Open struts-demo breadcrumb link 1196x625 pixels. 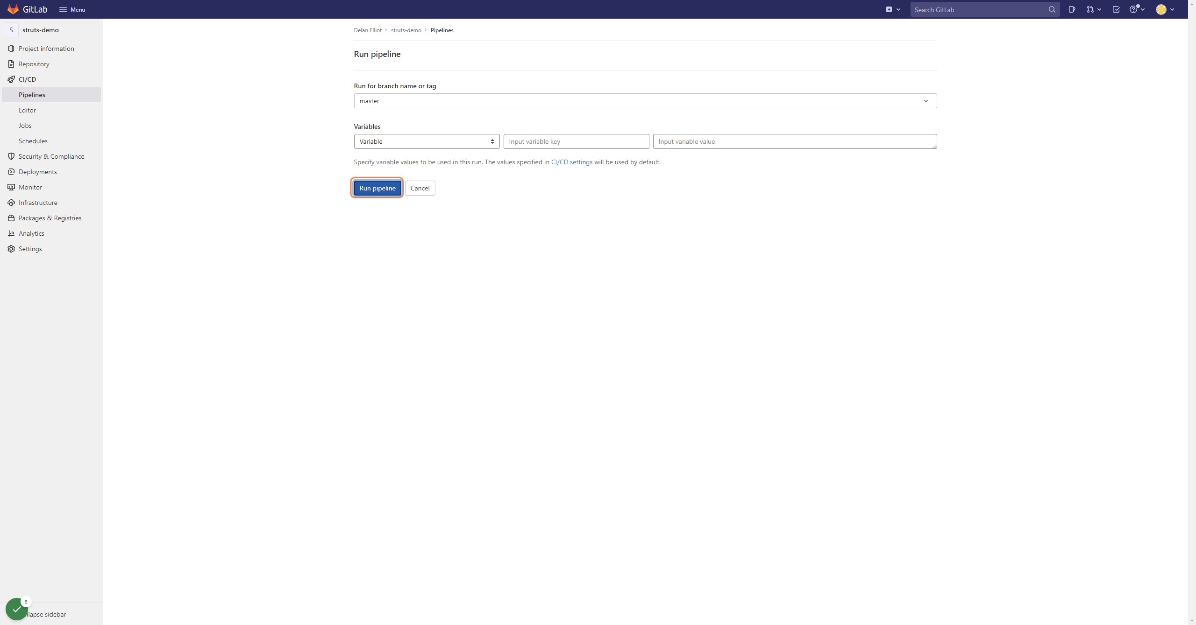pos(406,30)
